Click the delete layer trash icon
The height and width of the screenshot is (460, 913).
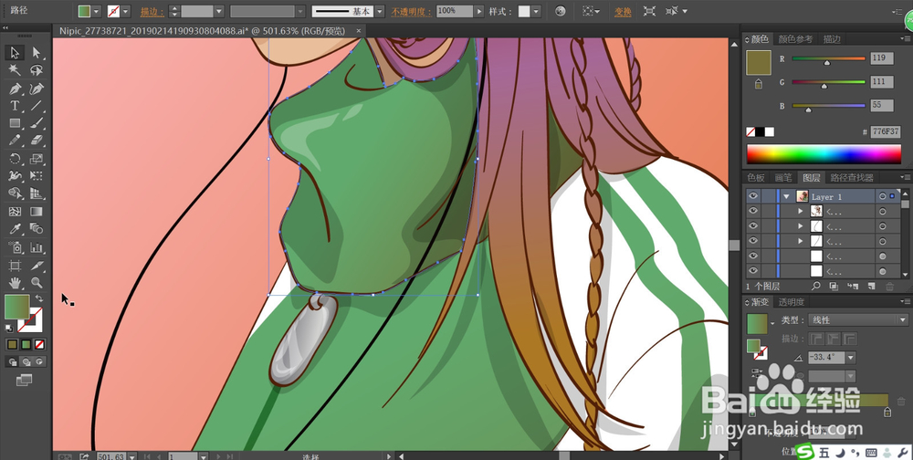[x=889, y=287]
